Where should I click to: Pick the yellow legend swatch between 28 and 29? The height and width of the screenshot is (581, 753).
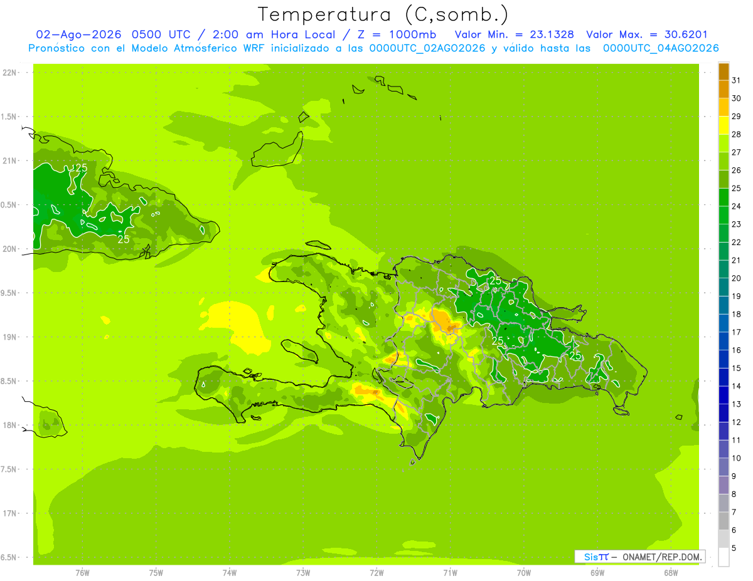[x=724, y=125]
